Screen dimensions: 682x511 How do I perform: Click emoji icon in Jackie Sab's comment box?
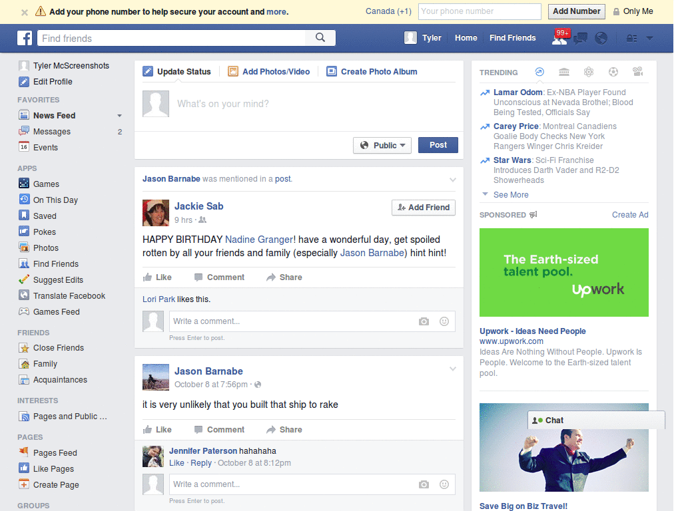tap(444, 321)
